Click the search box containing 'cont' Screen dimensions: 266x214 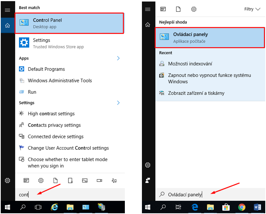click(x=70, y=195)
